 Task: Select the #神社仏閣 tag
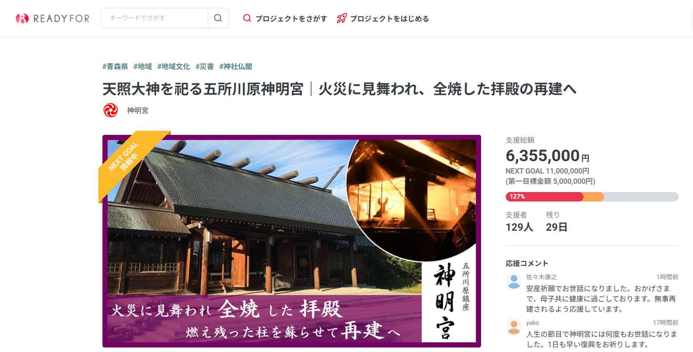[x=236, y=67]
